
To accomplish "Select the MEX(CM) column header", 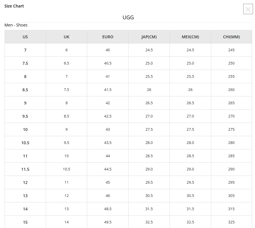I will tap(190, 37).
